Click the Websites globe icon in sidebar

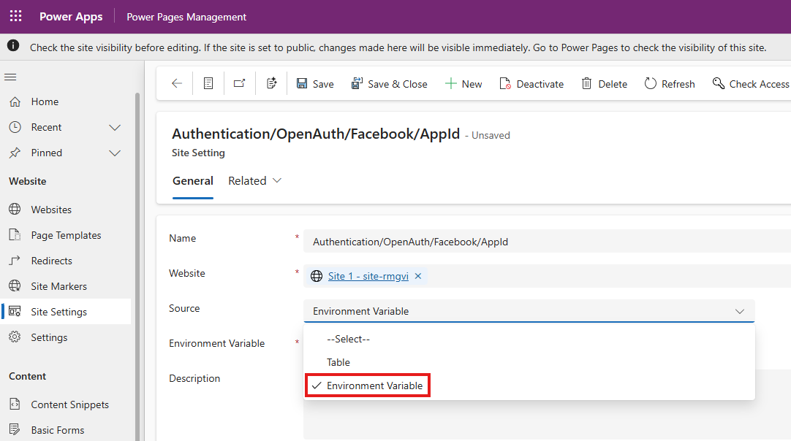[15, 209]
